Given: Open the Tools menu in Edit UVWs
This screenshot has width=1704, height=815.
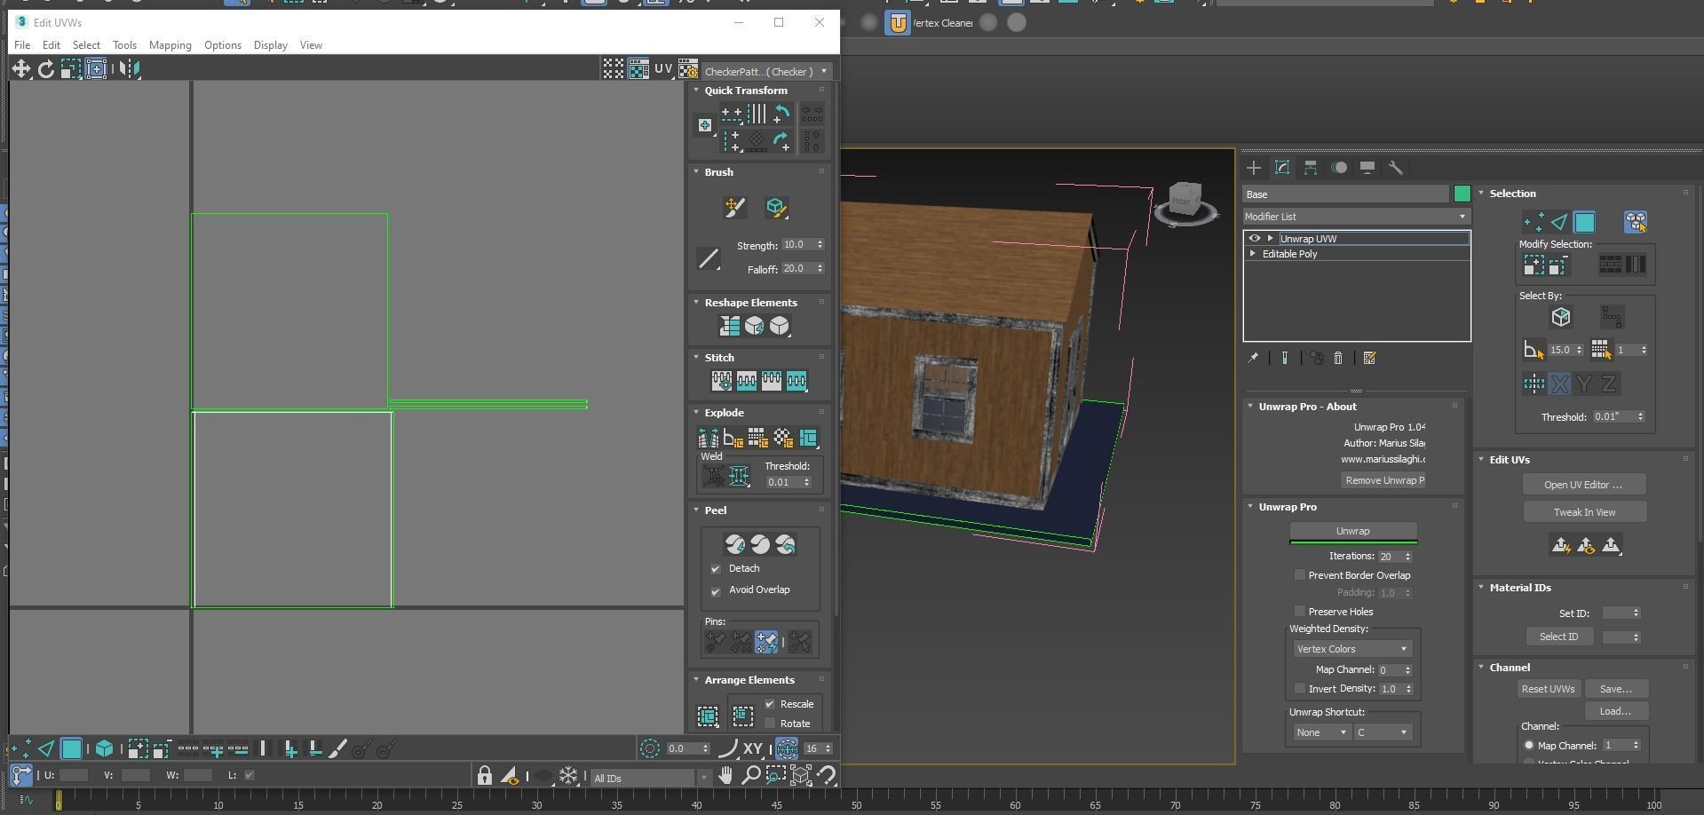Looking at the screenshot, I should point(124,45).
